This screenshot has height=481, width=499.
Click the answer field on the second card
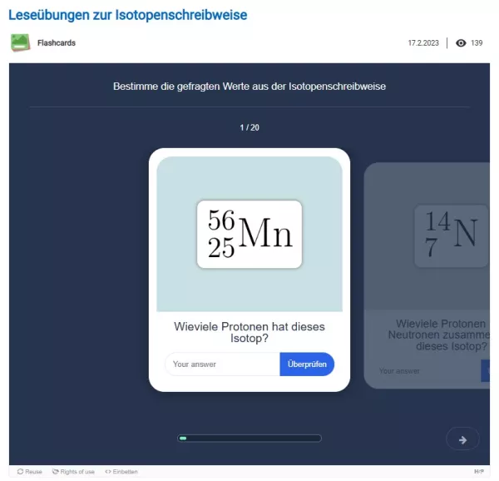424,371
